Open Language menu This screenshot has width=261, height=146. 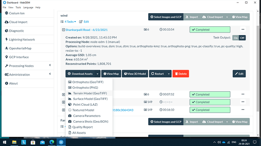coord(28,7)
